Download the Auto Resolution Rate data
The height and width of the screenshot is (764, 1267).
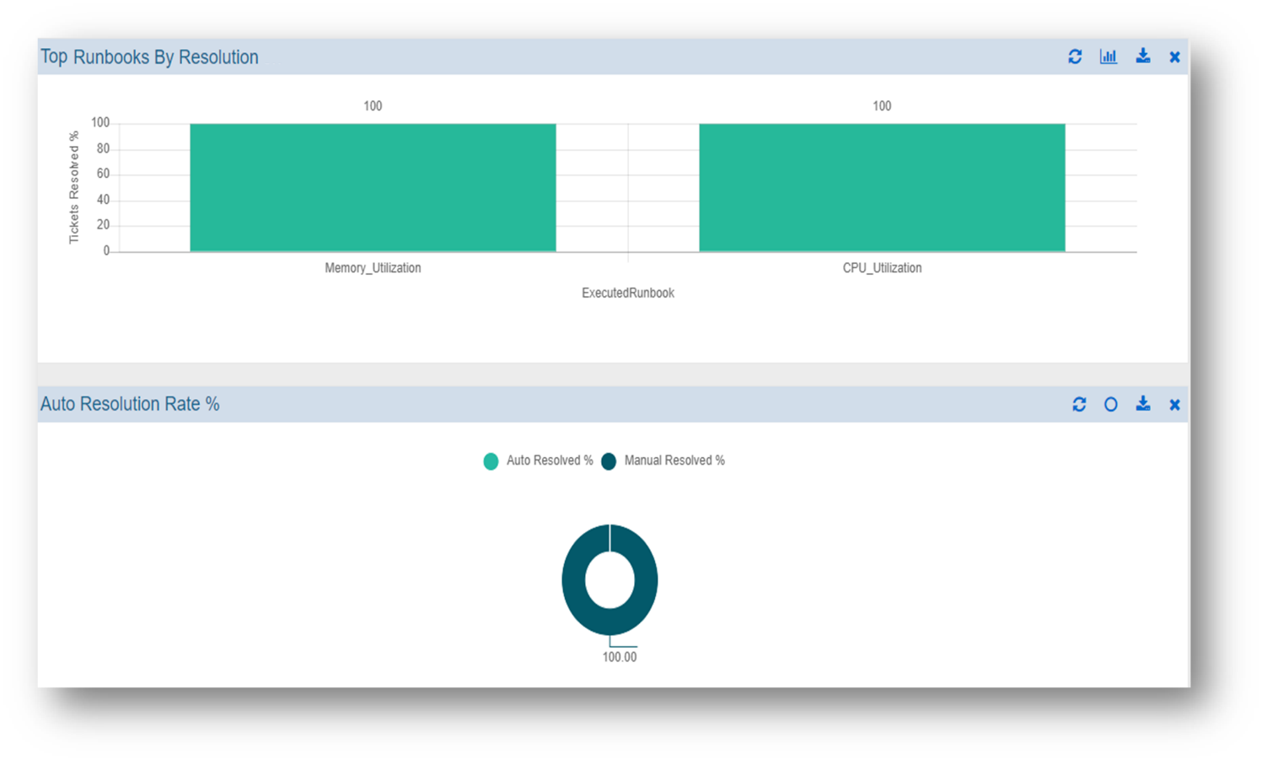[x=1144, y=404]
